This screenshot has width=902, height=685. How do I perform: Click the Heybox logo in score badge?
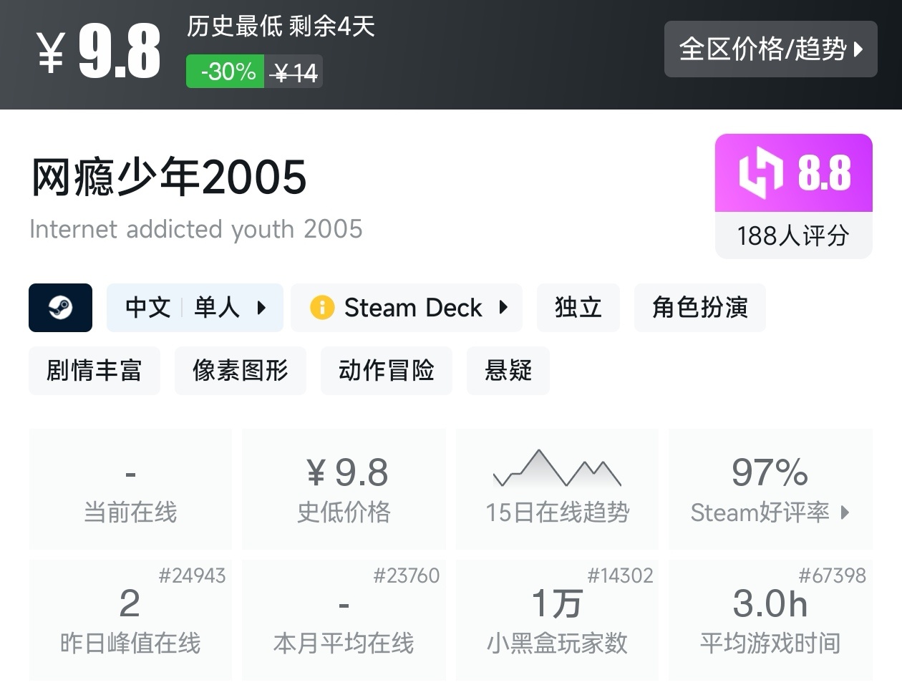[x=761, y=173]
